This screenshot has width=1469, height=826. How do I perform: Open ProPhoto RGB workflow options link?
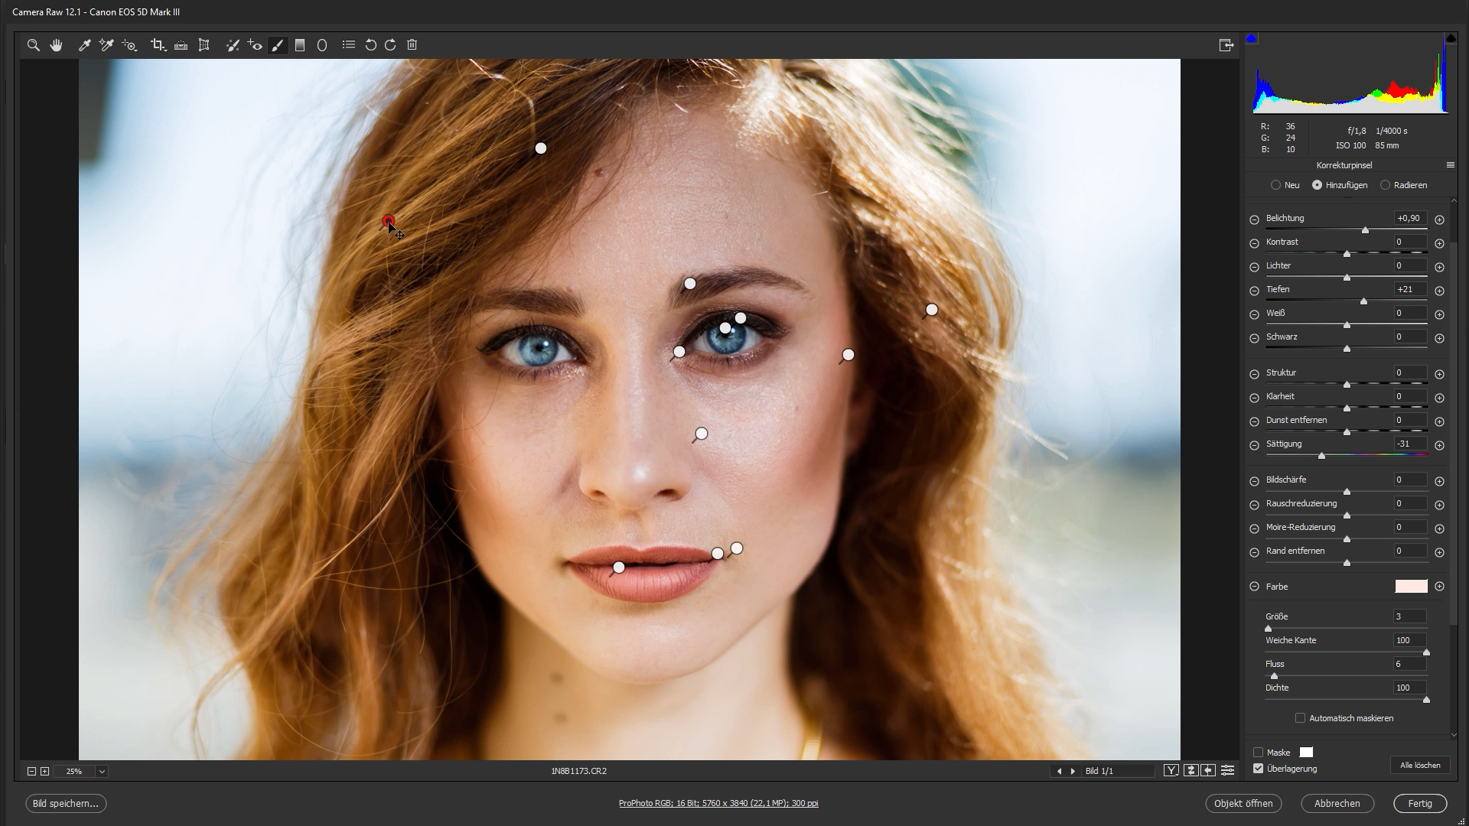pyautogui.click(x=718, y=803)
